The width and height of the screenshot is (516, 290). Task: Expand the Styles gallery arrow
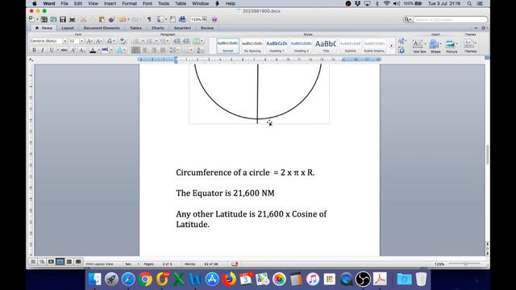click(391, 46)
